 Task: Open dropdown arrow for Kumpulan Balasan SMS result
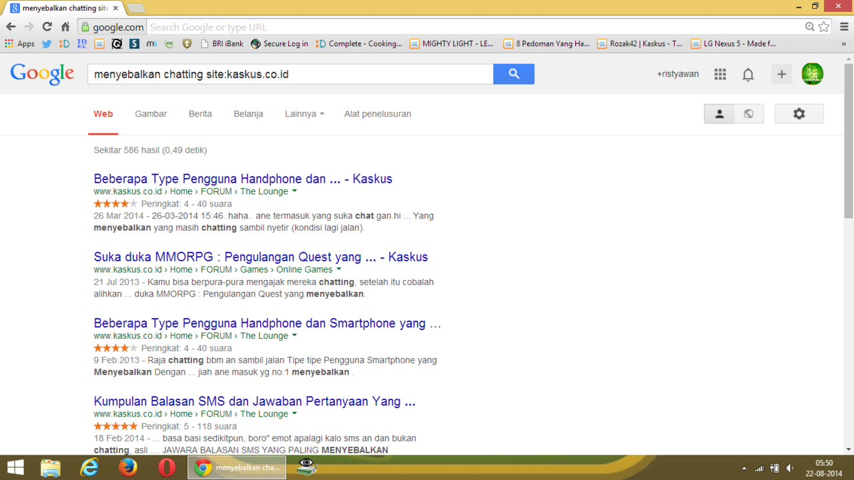point(294,414)
